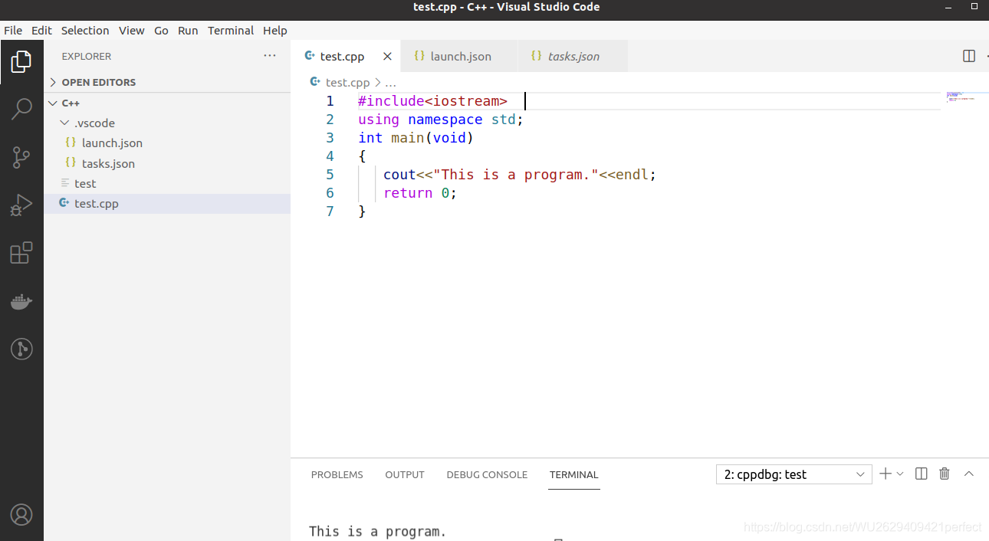989x541 pixels.
Task: Switch to the tasks.json editor tab
Action: point(573,56)
